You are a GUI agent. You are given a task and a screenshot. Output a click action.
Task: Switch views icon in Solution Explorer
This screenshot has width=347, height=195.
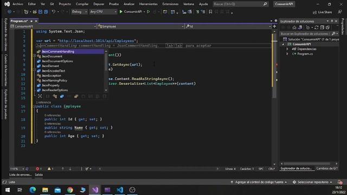[300, 28]
